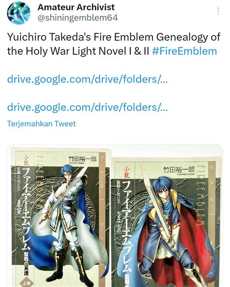Click Terjemahkan Tweet to translate
Screen dimensions: 230x287
click(41, 124)
